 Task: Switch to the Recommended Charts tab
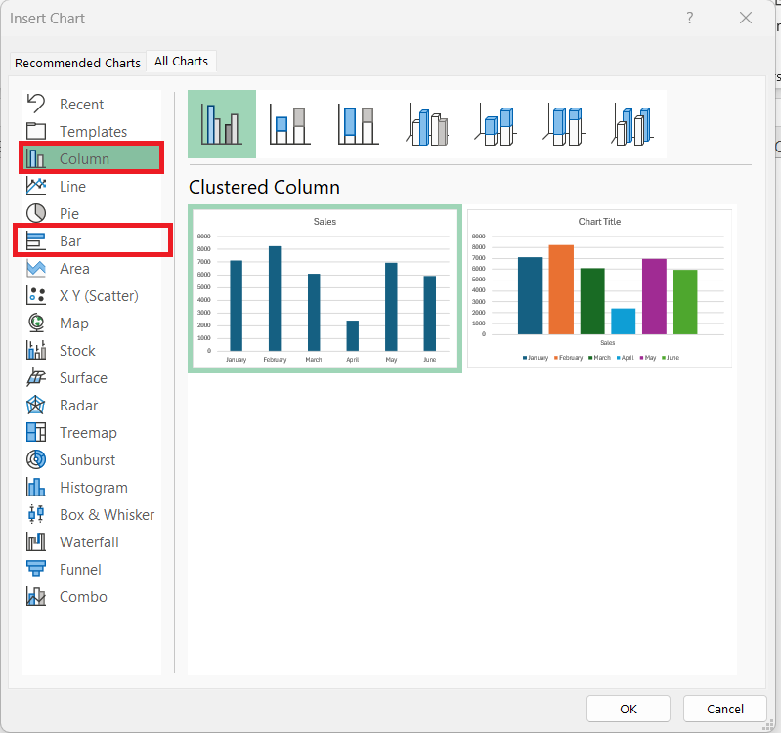click(x=77, y=63)
